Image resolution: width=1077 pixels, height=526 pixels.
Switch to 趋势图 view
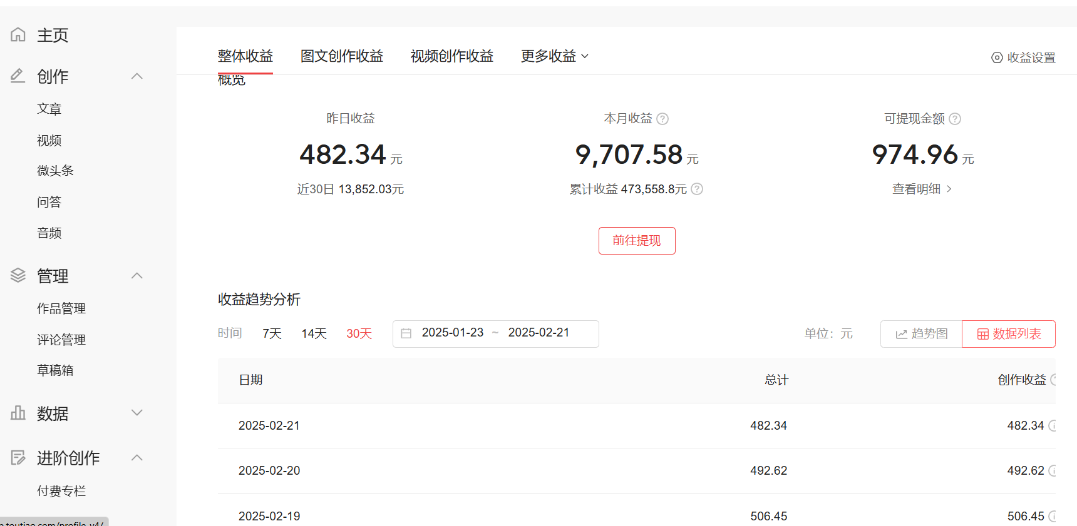pyautogui.click(x=921, y=334)
